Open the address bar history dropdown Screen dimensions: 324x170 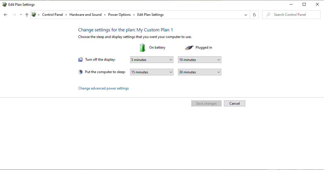click(x=246, y=15)
